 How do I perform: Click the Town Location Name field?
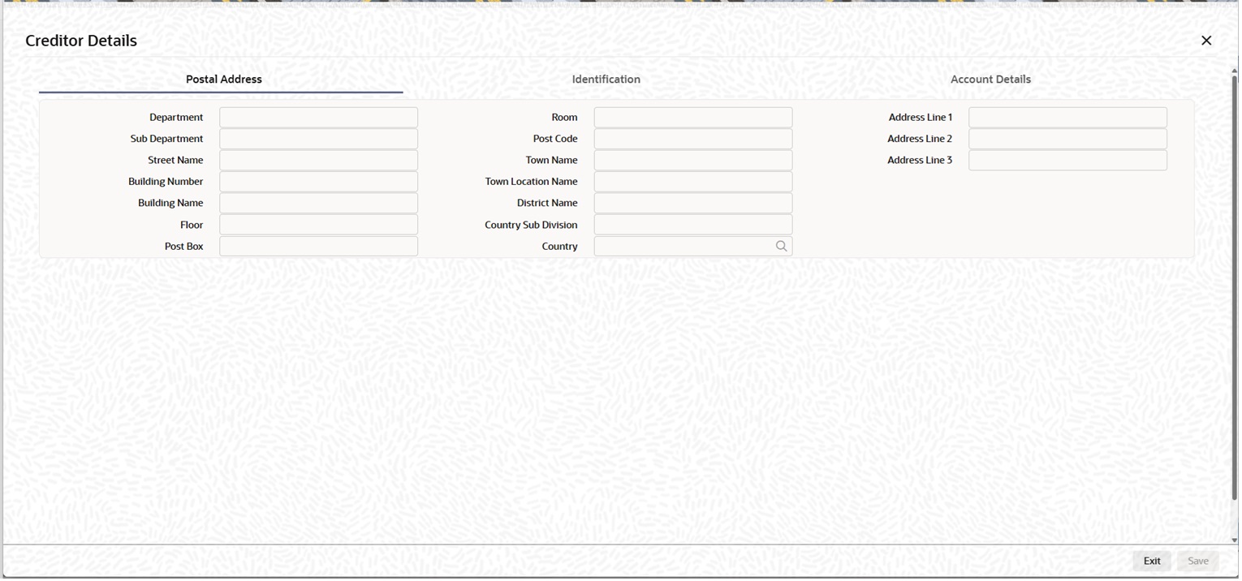(695, 183)
